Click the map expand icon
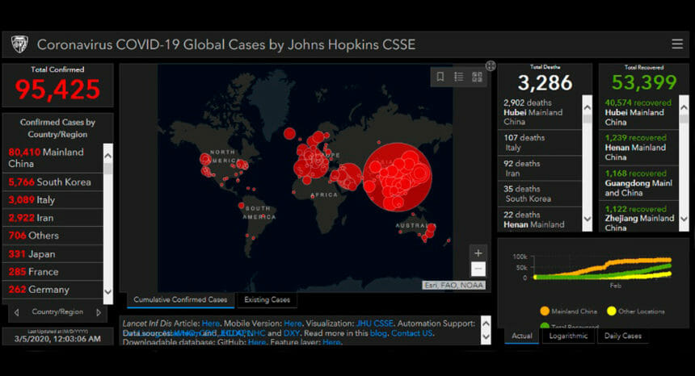The height and width of the screenshot is (376, 695). tap(491, 66)
